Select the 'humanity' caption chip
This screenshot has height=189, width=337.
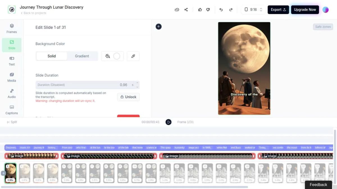point(179,148)
